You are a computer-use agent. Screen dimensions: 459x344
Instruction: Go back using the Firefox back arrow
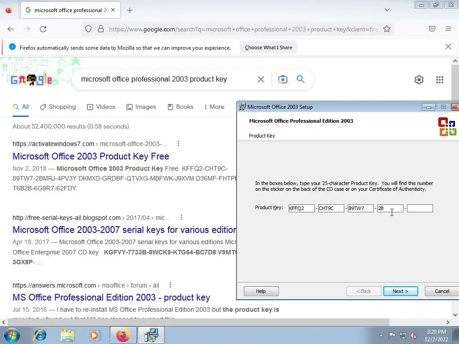[x=11, y=29]
